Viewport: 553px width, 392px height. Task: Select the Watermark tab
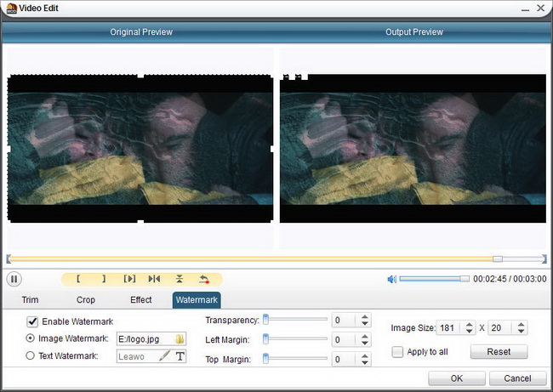(197, 300)
